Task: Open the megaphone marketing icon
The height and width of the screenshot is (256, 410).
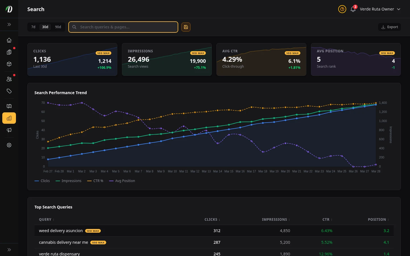Action: click(x=9, y=130)
